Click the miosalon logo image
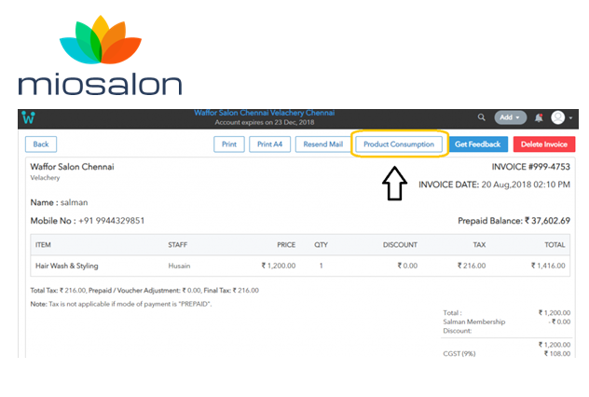 pyautogui.click(x=101, y=56)
